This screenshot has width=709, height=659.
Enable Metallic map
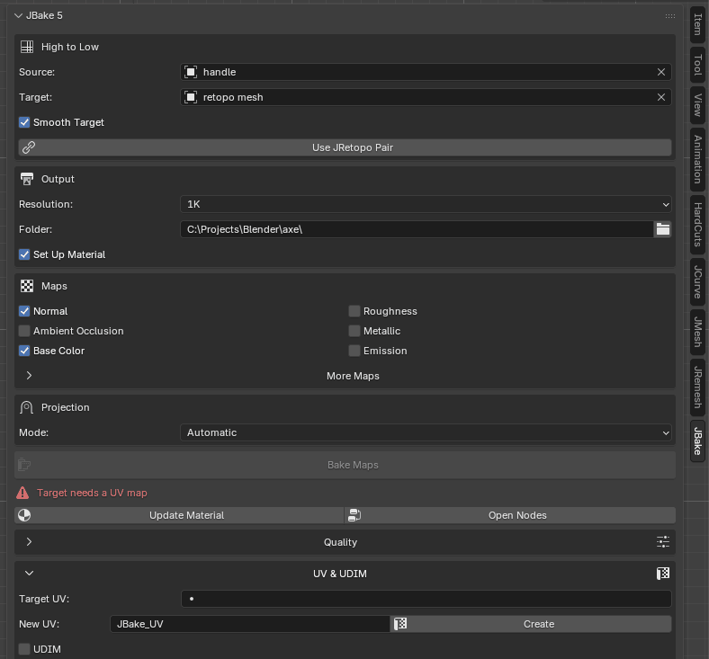pyautogui.click(x=354, y=331)
